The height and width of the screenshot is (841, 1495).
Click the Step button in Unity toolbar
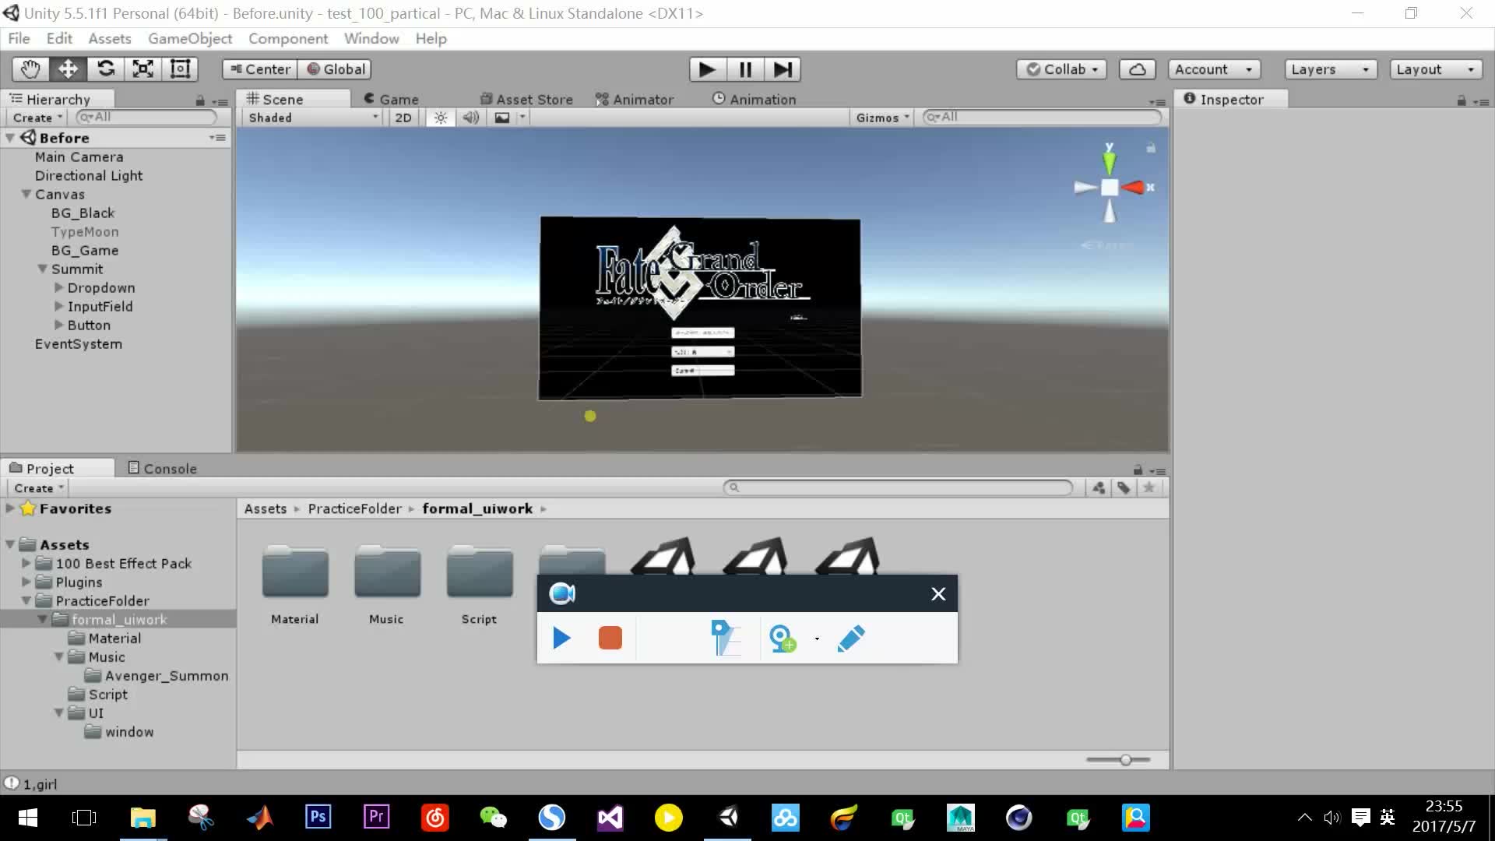[783, 69]
